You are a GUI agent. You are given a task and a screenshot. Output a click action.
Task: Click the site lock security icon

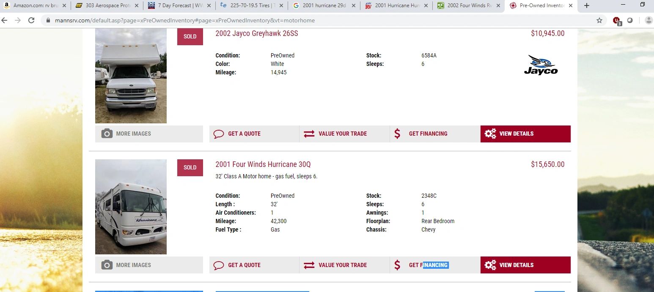[48, 20]
